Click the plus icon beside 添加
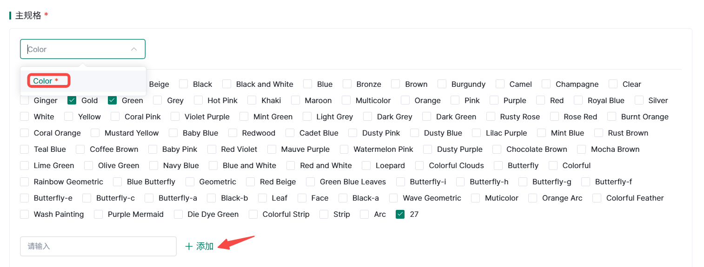This screenshot has height=267, width=704. coord(189,247)
